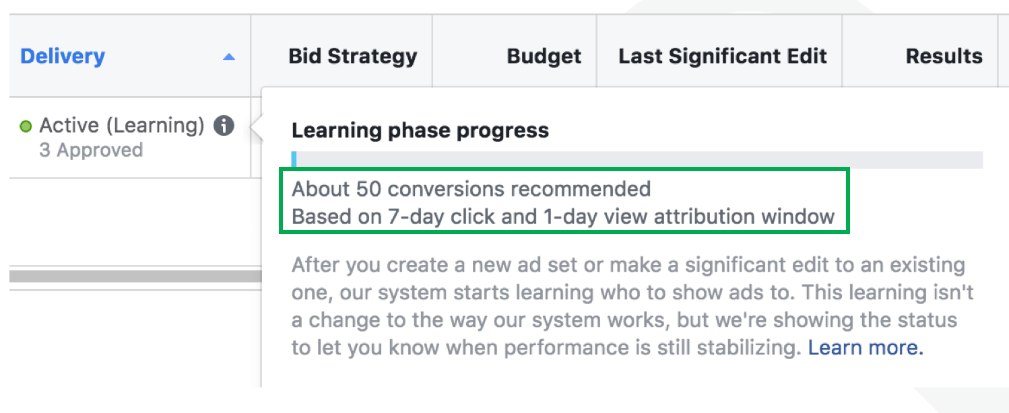Click divider between Bid Strategy and Budget headers
Screen dimensions: 1009x413
click(432, 57)
